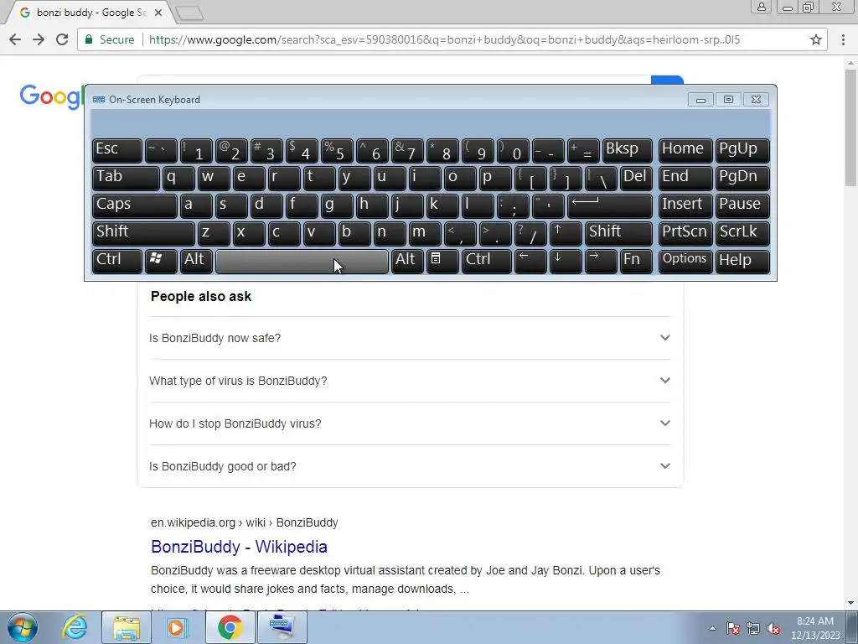Screen dimensions: 858x644
Task: Tap the up arrow key on keyboard
Action: point(566,233)
